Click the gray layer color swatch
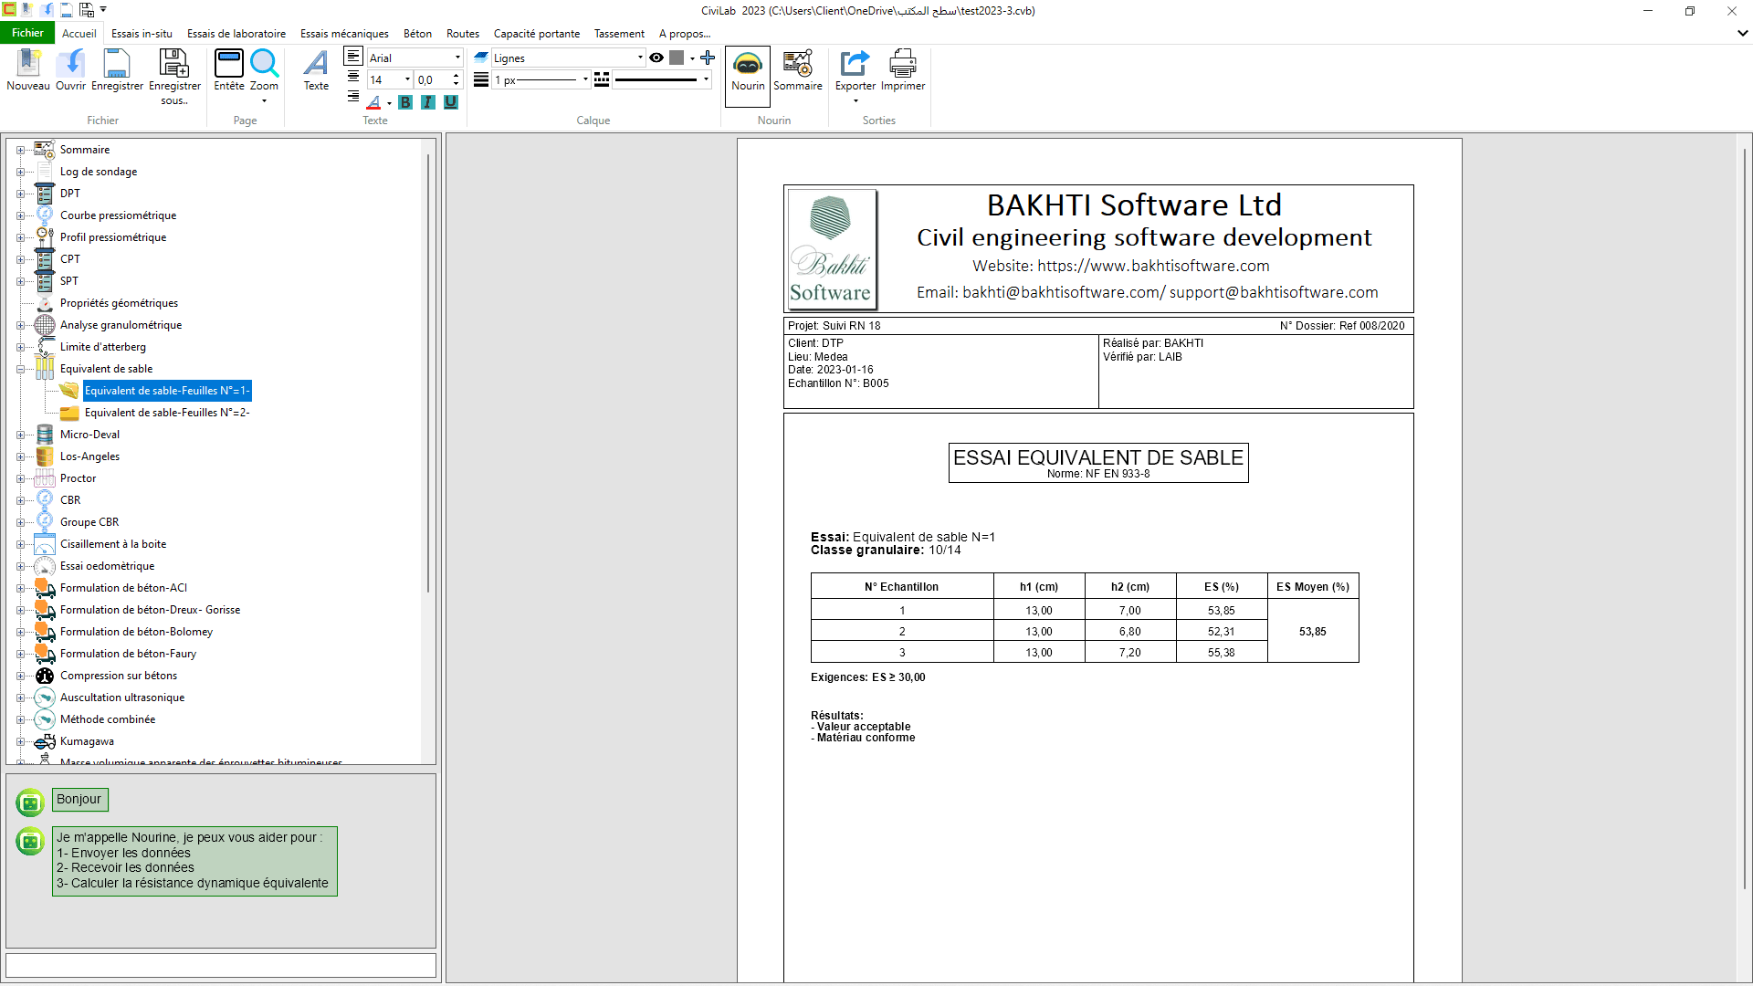Viewport: 1753px width, 986px height. click(x=677, y=58)
